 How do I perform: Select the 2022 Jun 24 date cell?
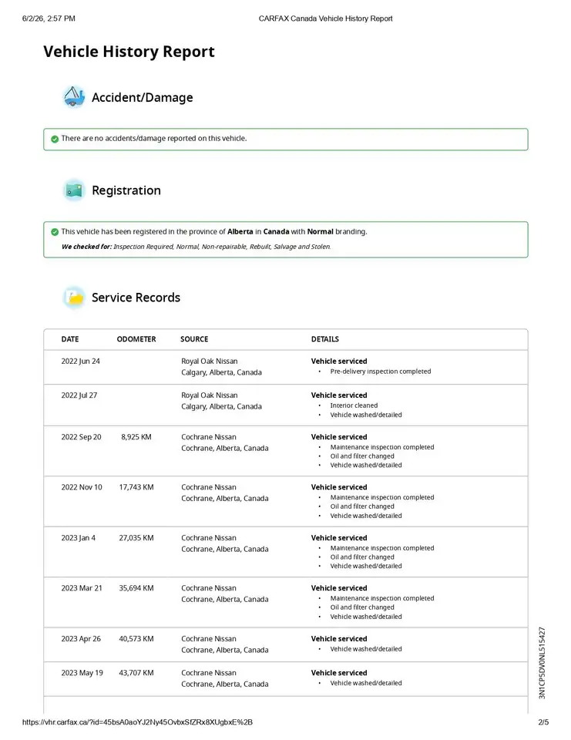[x=80, y=361]
